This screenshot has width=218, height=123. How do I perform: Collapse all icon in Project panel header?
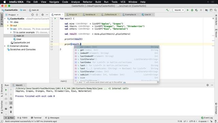click(x=37, y=15)
